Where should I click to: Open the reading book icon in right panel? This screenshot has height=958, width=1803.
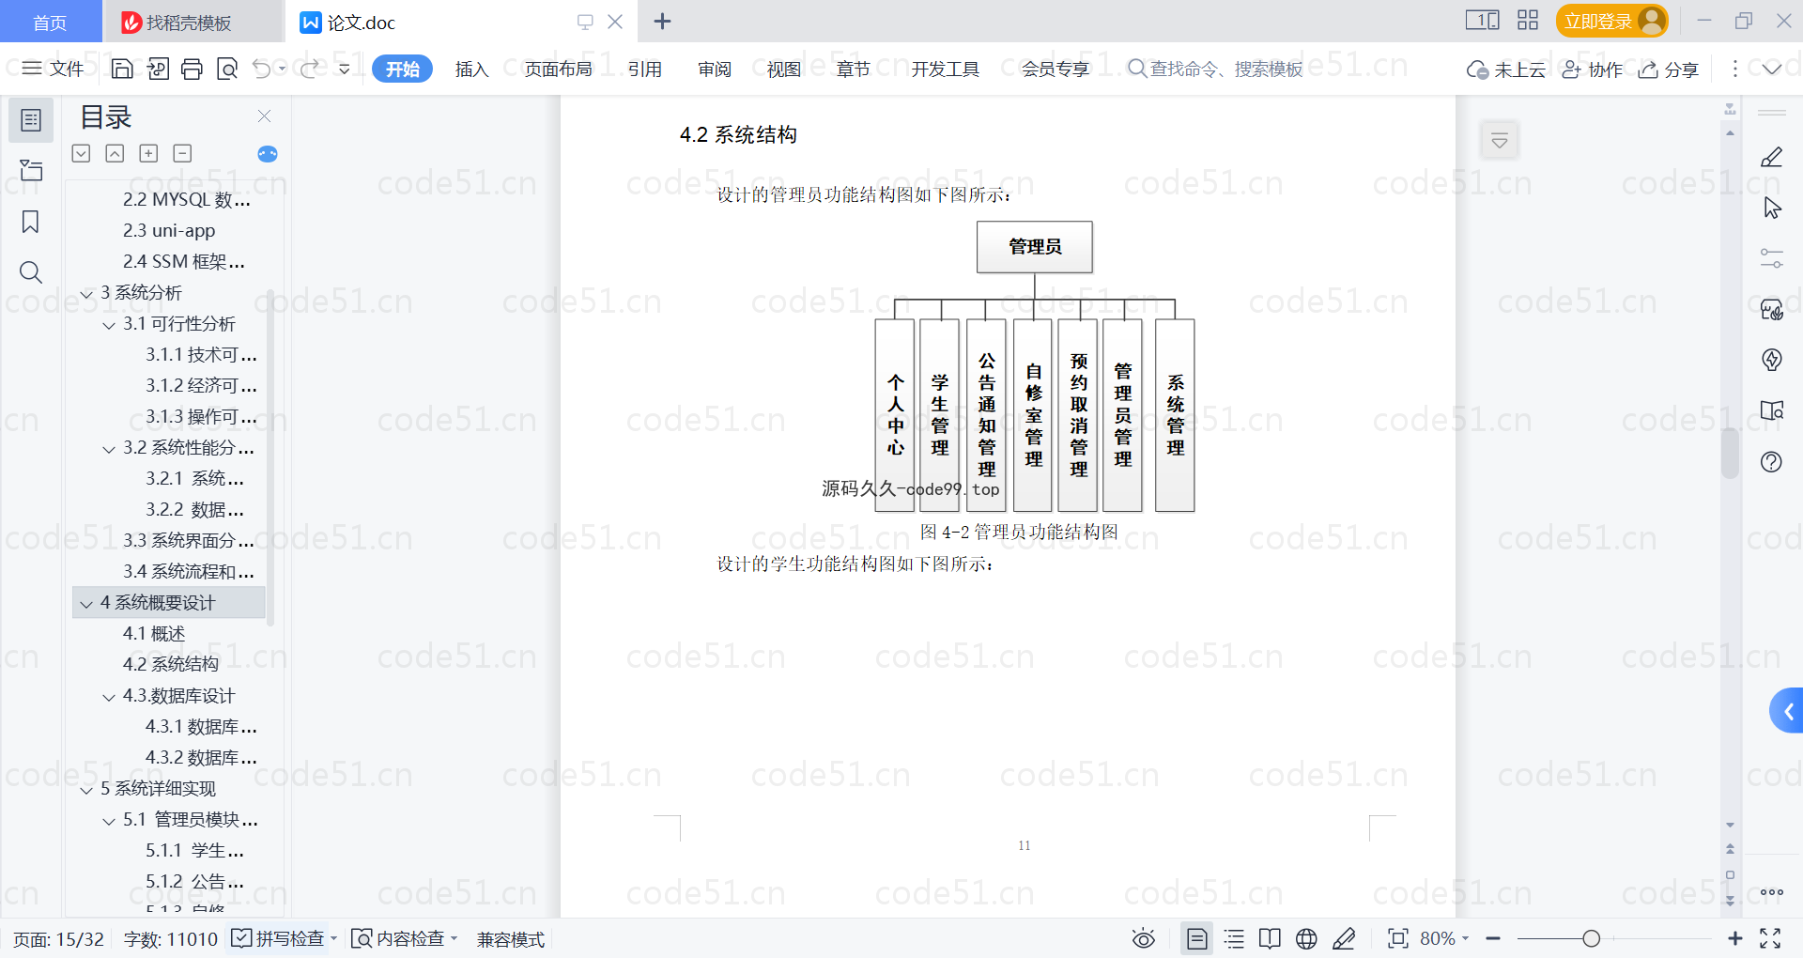pos(1772,410)
